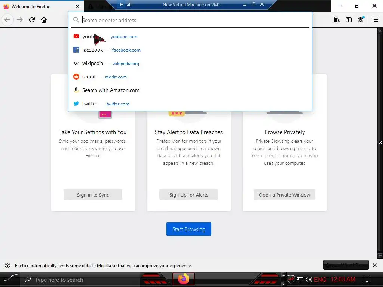
Task: Click the signal strength icon on VM bar
Action: 129,4
